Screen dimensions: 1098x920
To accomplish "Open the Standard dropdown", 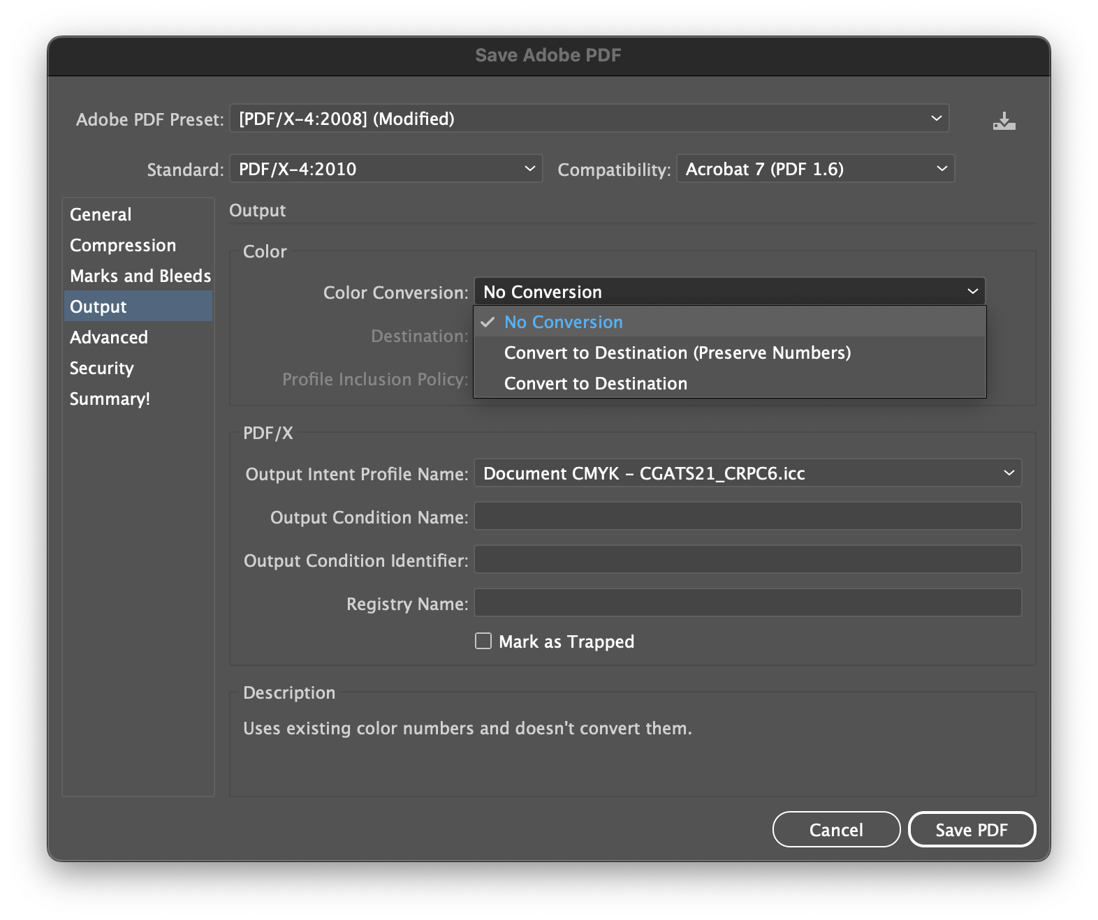I will (x=386, y=169).
